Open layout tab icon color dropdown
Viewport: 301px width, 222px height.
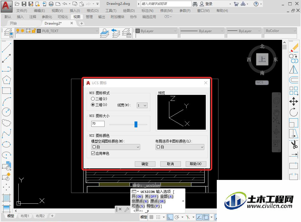pos(180,147)
